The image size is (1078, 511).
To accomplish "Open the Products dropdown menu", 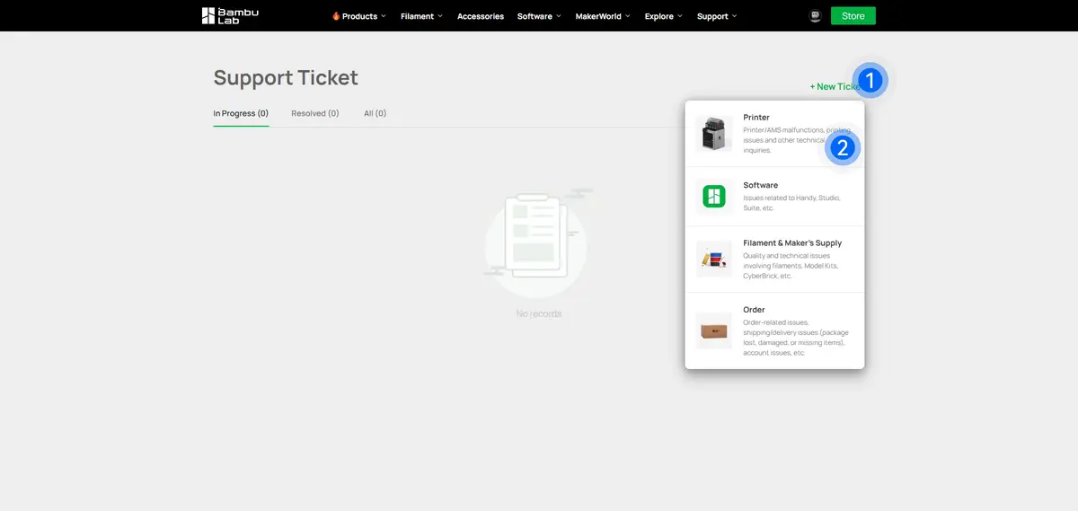I will (x=359, y=16).
